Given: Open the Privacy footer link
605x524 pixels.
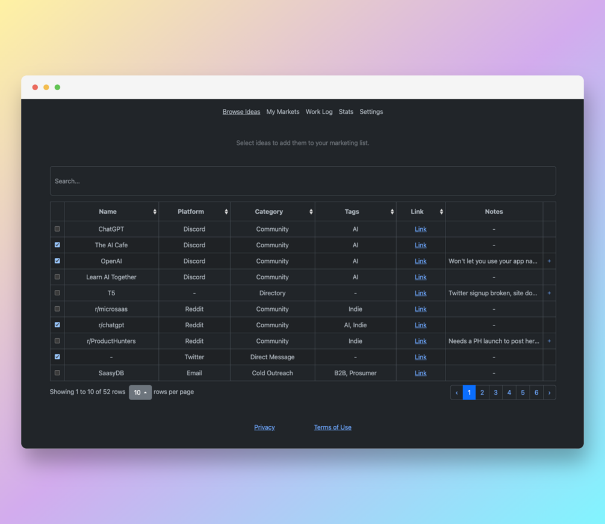Looking at the screenshot, I should point(264,427).
